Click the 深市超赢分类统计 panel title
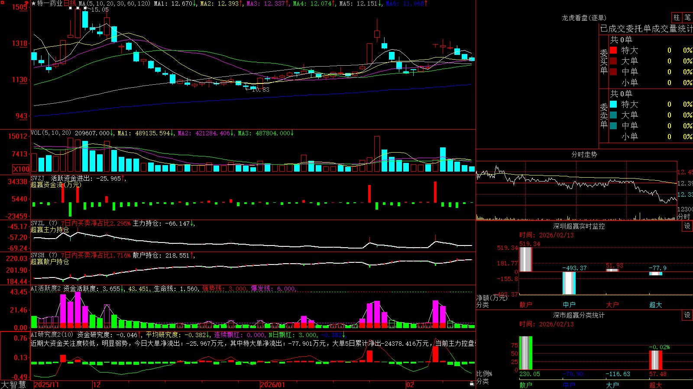This screenshot has height=389, width=693. (579, 315)
